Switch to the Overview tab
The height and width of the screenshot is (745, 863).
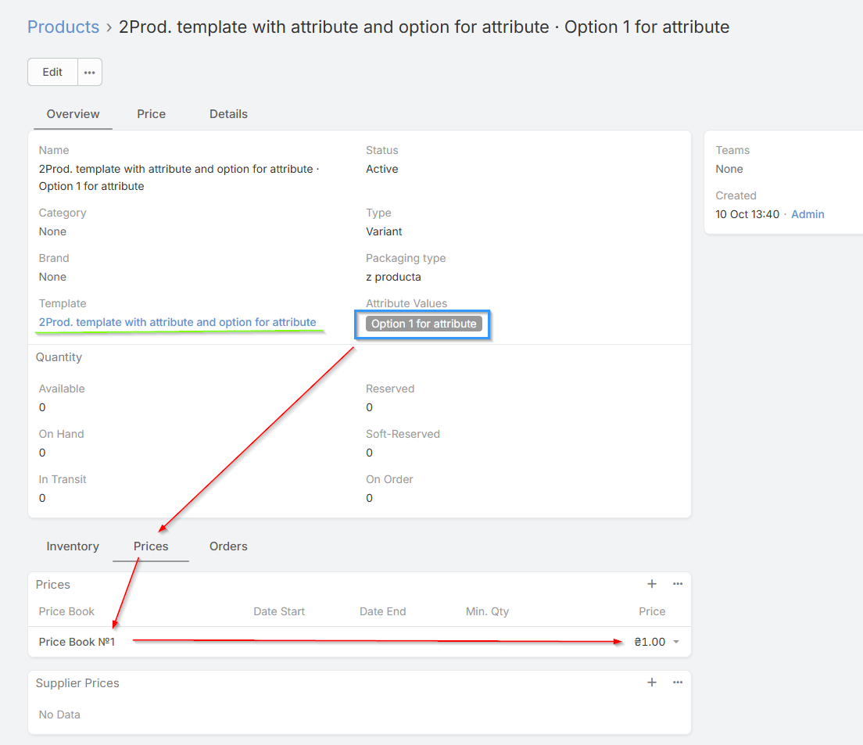point(73,114)
